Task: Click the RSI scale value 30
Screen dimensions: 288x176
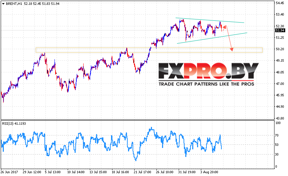Action: [x=277, y=155]
